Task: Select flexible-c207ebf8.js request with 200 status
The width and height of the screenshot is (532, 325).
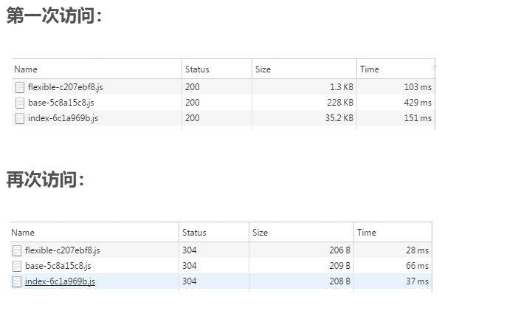Action: pos(224,87)
